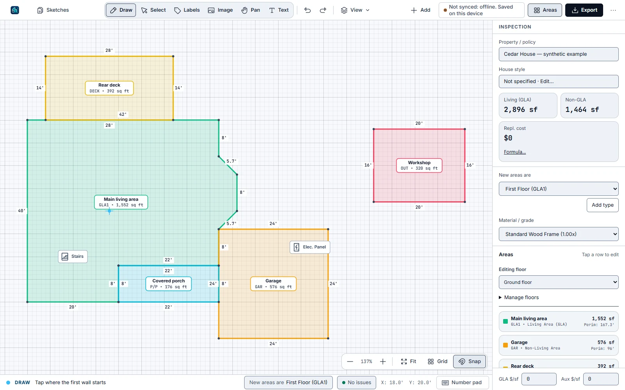
Task: Switch to the Pan tool
Action: click(x=250, y=10)
